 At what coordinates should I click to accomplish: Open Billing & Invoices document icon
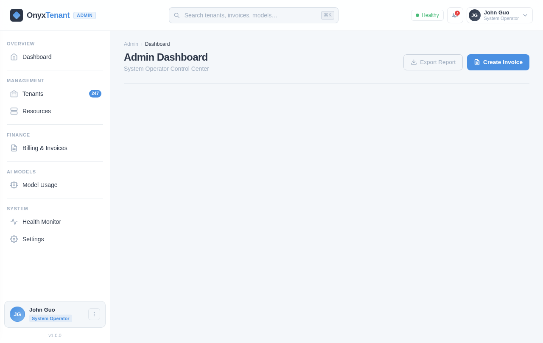14,148
